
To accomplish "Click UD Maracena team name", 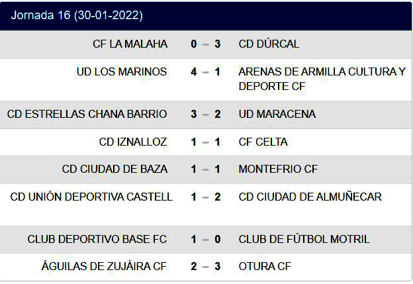I will tap(277, 114).
